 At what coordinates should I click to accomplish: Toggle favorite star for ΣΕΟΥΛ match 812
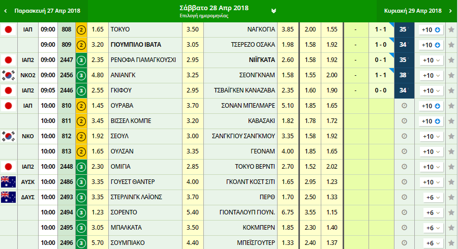coord(451,137)
